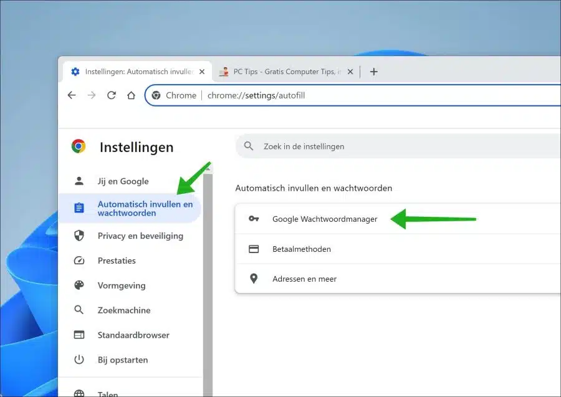
Task: Reload the current page
Action: (112, 95)
